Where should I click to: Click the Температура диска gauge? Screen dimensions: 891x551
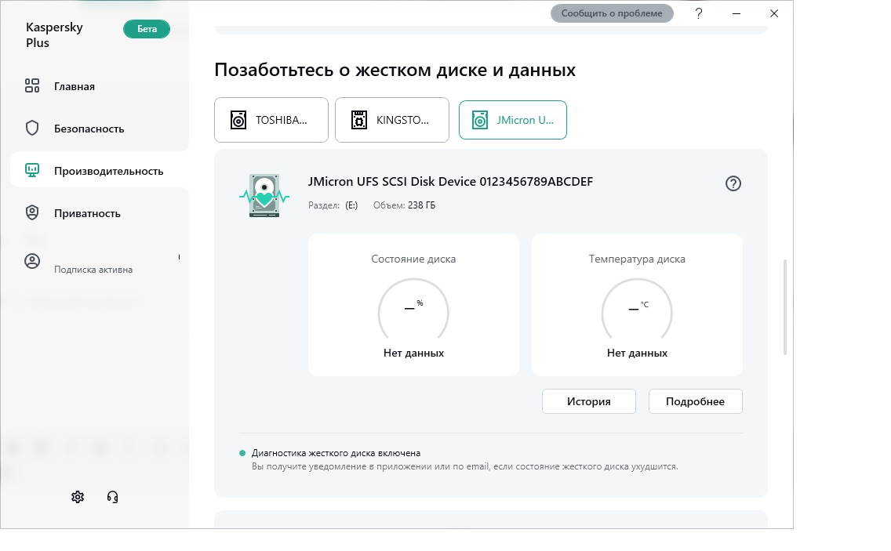pos(637,309)
